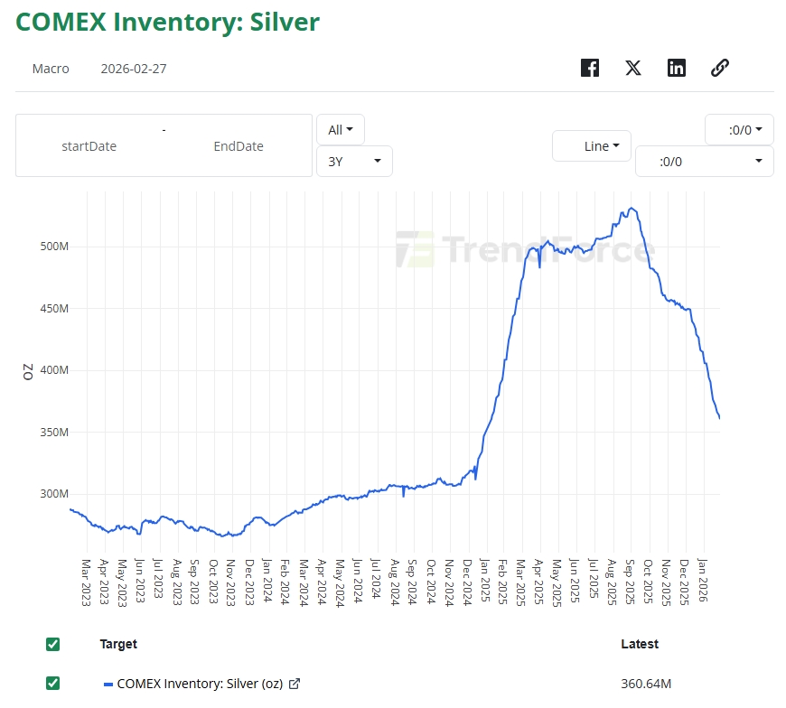
Task: Share the chart on Facebook
Action: tap(589, 68)
